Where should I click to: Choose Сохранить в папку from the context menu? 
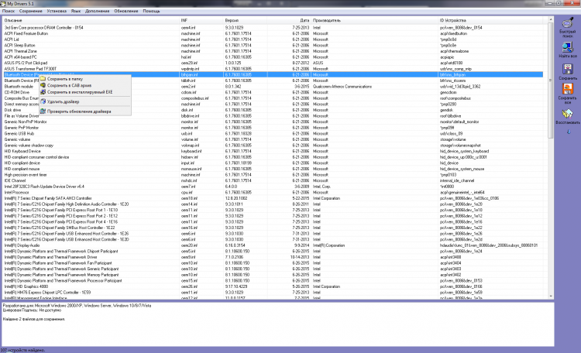pos(85,79)
